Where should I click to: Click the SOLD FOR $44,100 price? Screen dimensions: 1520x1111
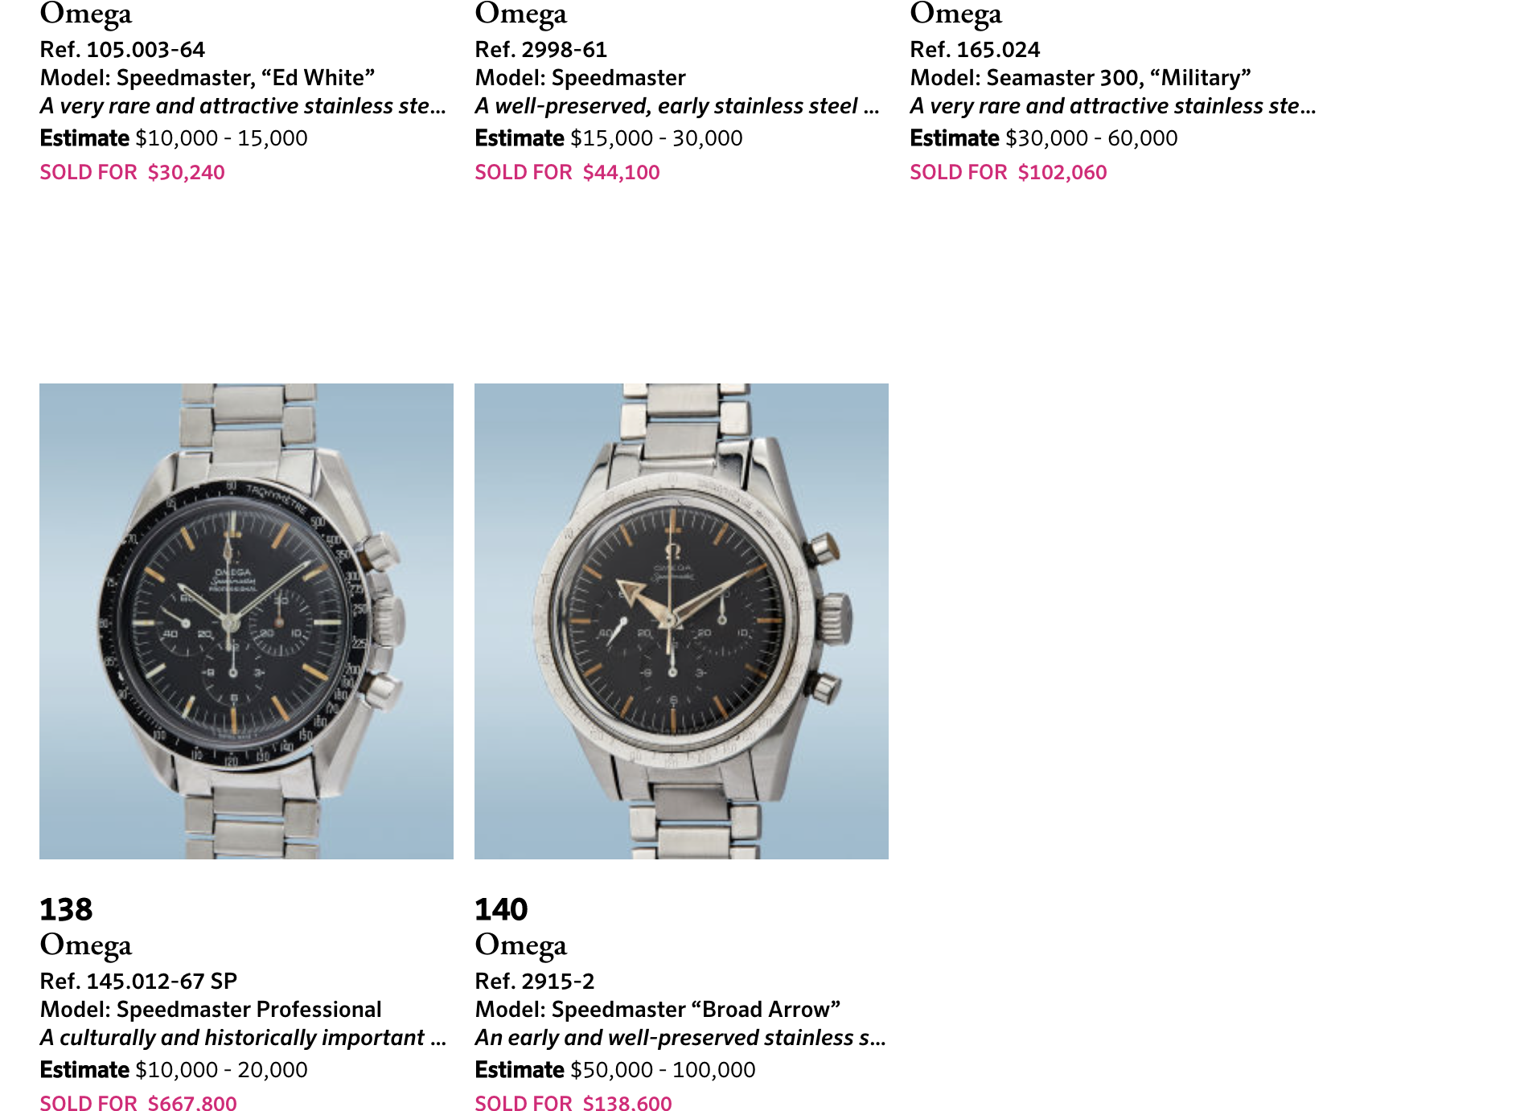tap(567, 172)
